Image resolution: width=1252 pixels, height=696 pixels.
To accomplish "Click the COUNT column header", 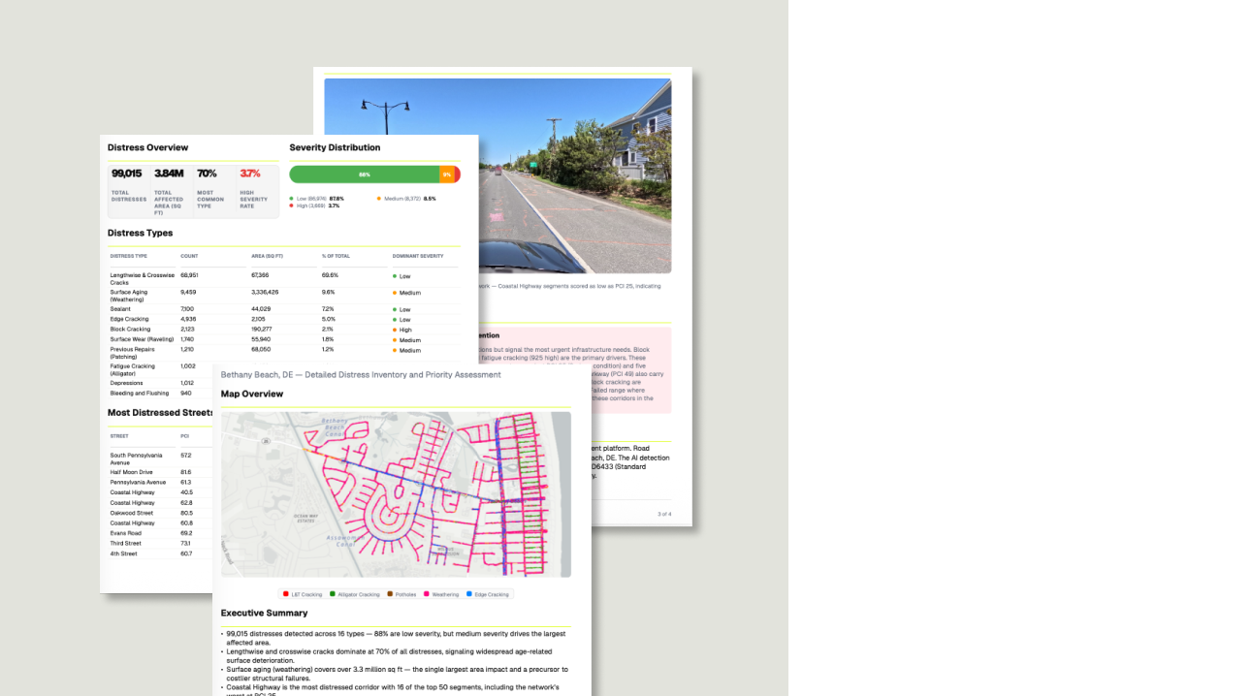I will click(x=189, y=256).
